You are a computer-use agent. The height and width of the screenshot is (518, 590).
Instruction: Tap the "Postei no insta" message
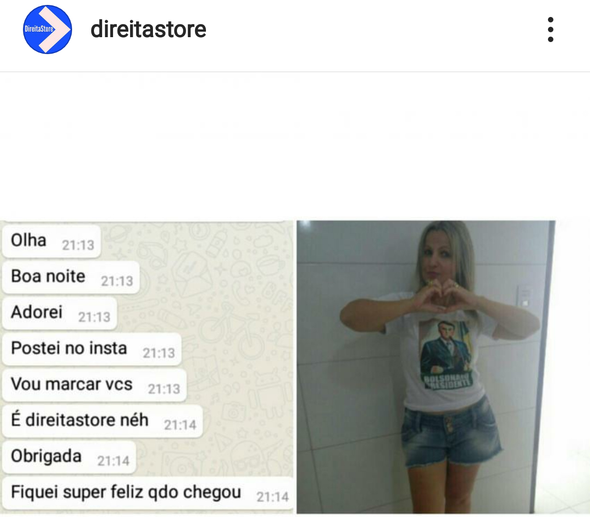click(x=92, y=349)
